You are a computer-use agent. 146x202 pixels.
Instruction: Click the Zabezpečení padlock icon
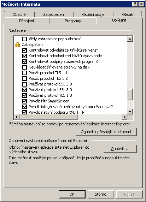[x=17, y=44]
